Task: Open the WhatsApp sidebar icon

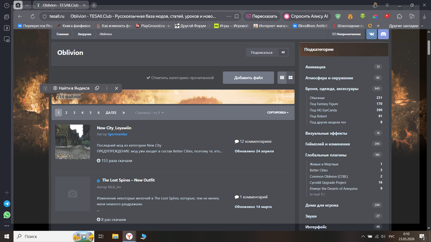Action: coord(7,215)
